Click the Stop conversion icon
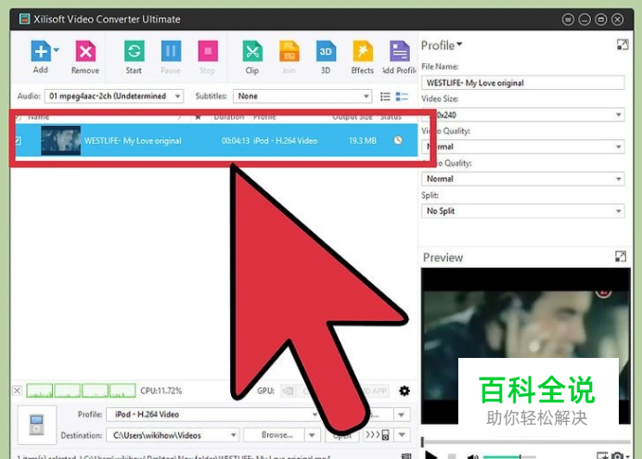Viewport: 642px width, 459px height. coord(208,52)
